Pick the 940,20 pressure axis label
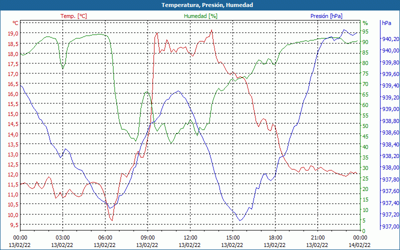 [x=390, y=39]
